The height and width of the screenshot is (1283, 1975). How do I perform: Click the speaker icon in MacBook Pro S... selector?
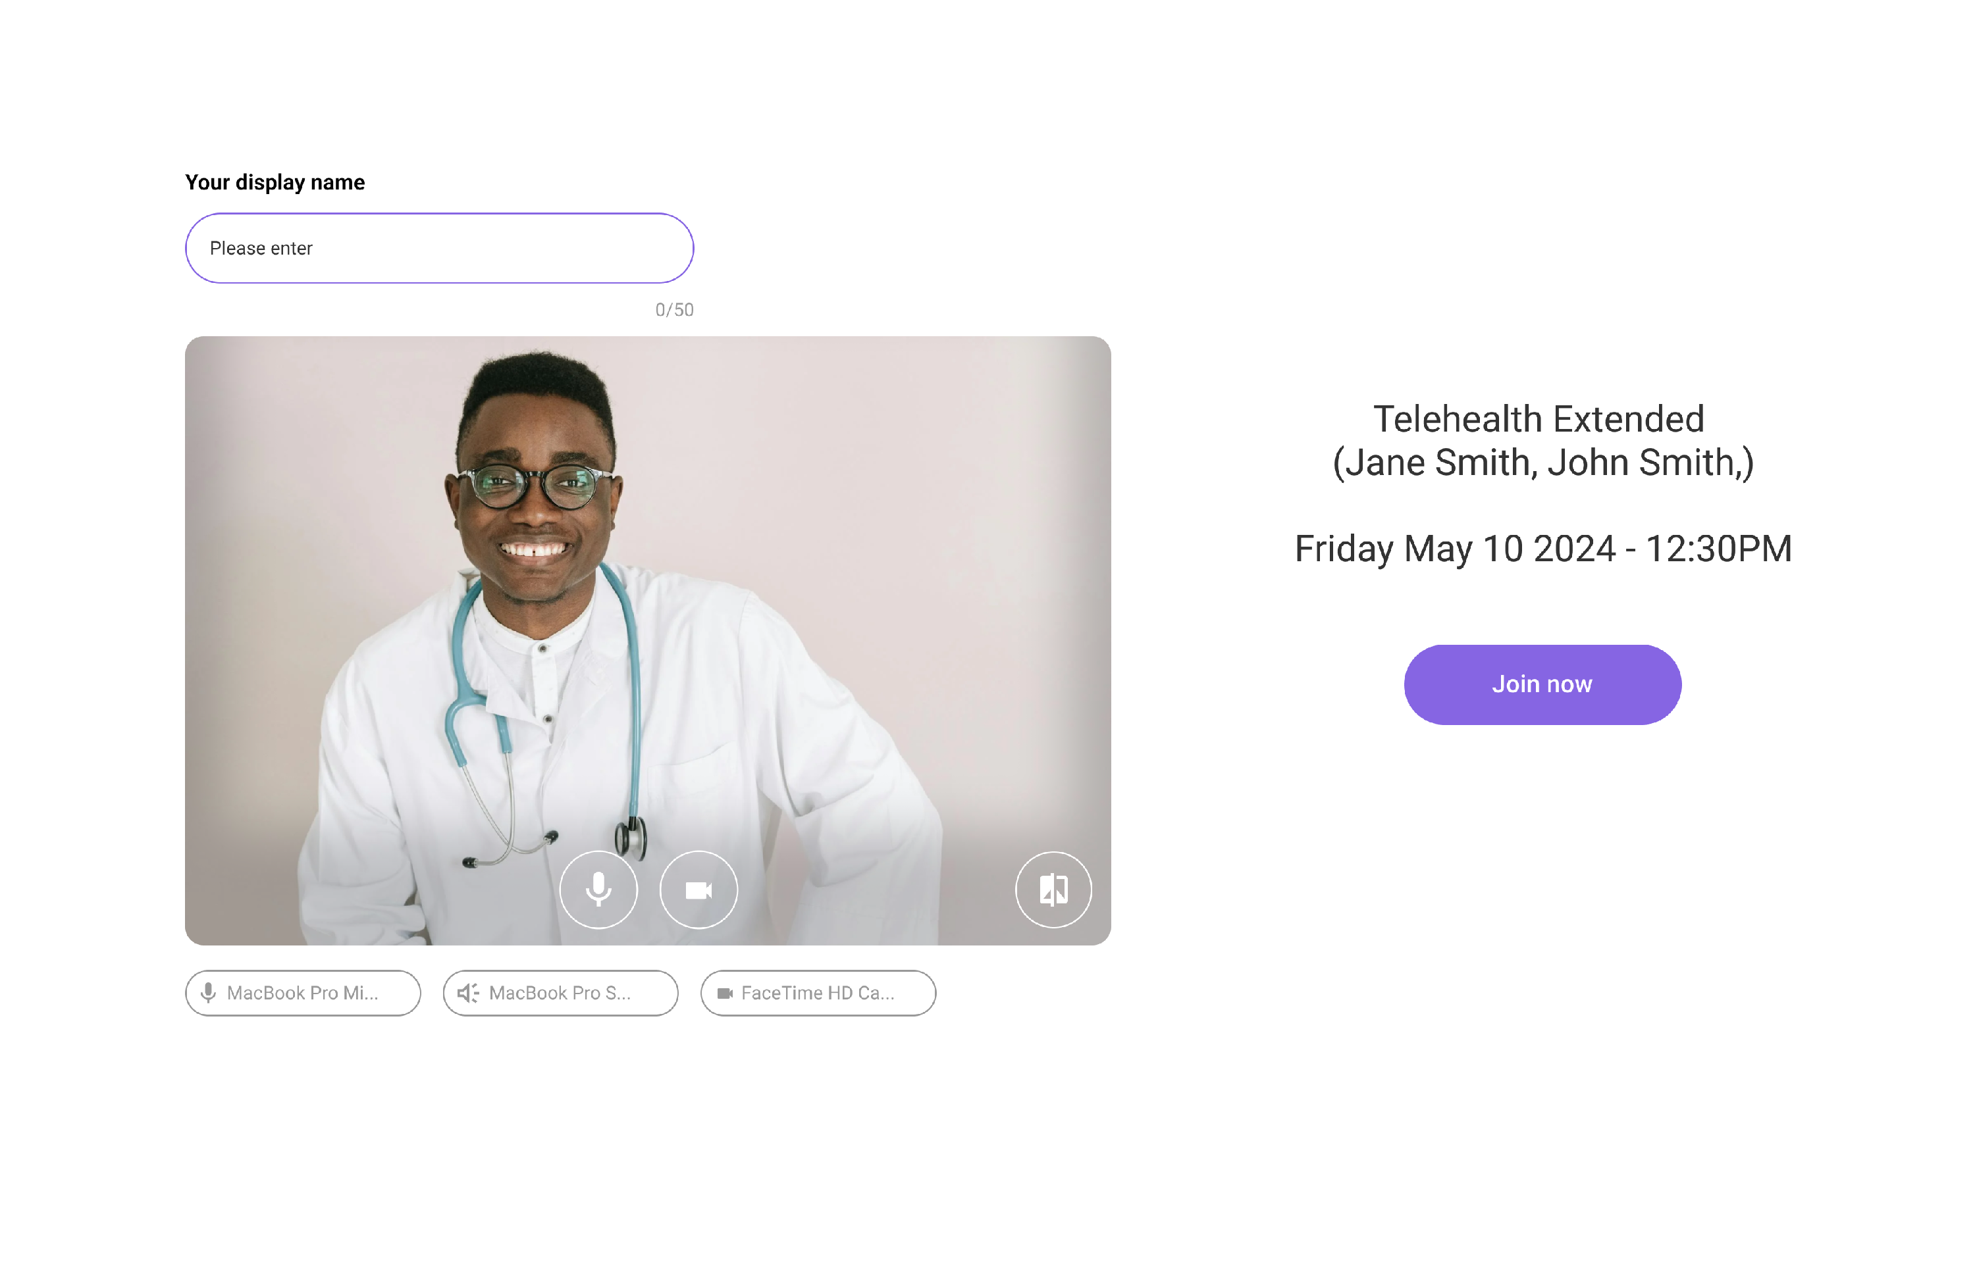pyautogui.click(x=468, y=992)
